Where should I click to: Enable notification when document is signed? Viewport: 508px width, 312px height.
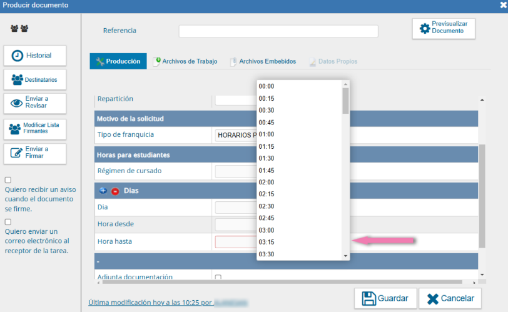8,180
